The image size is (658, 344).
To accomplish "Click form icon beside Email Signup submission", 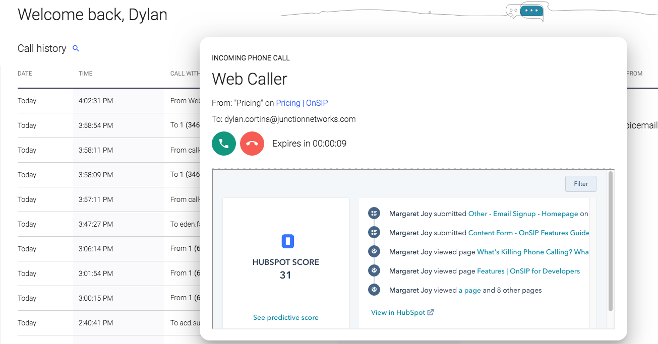I will click(374, 214).
